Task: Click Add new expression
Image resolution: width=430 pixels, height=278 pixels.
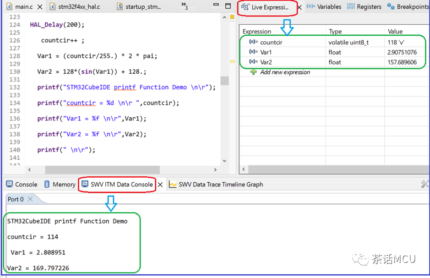Action: click(285, 72)
